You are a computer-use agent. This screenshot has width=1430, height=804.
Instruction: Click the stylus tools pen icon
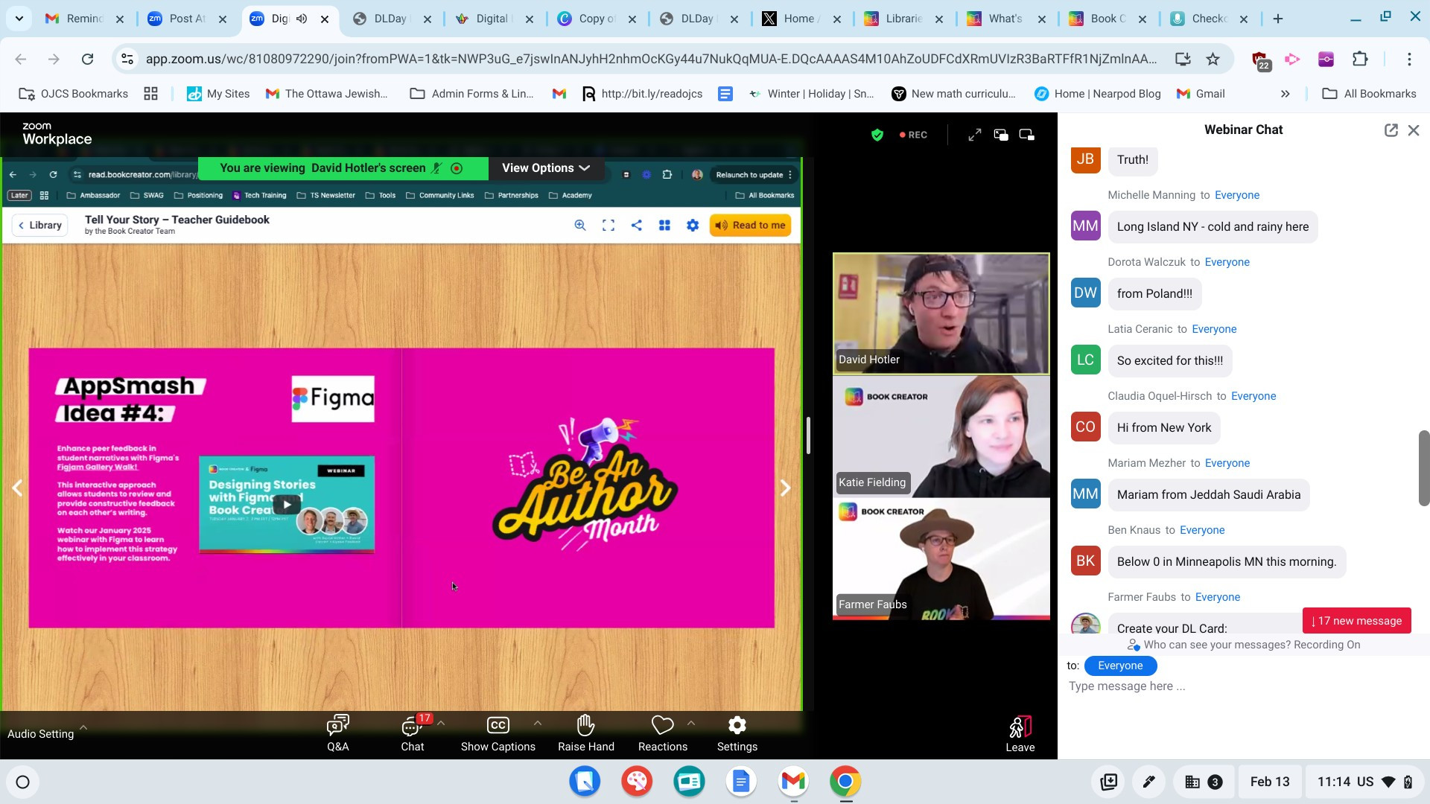1148,782
